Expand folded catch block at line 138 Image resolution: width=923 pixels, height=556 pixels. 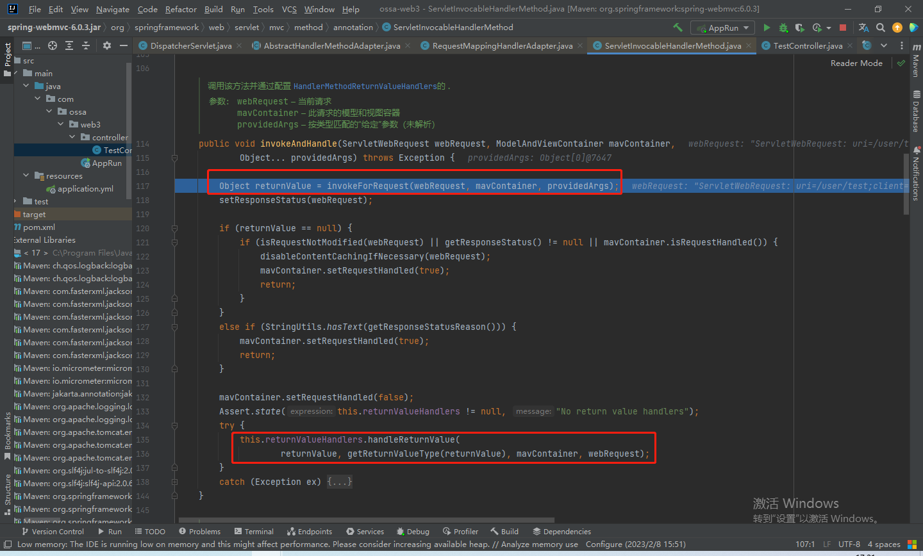(174, 482)
